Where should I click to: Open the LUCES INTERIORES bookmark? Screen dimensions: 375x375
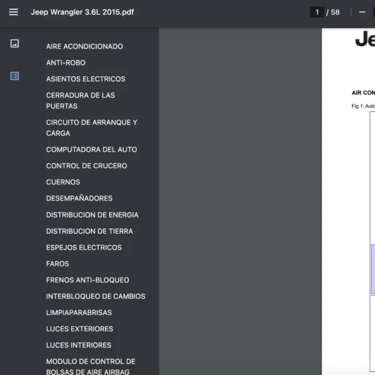tap(79, 345)
